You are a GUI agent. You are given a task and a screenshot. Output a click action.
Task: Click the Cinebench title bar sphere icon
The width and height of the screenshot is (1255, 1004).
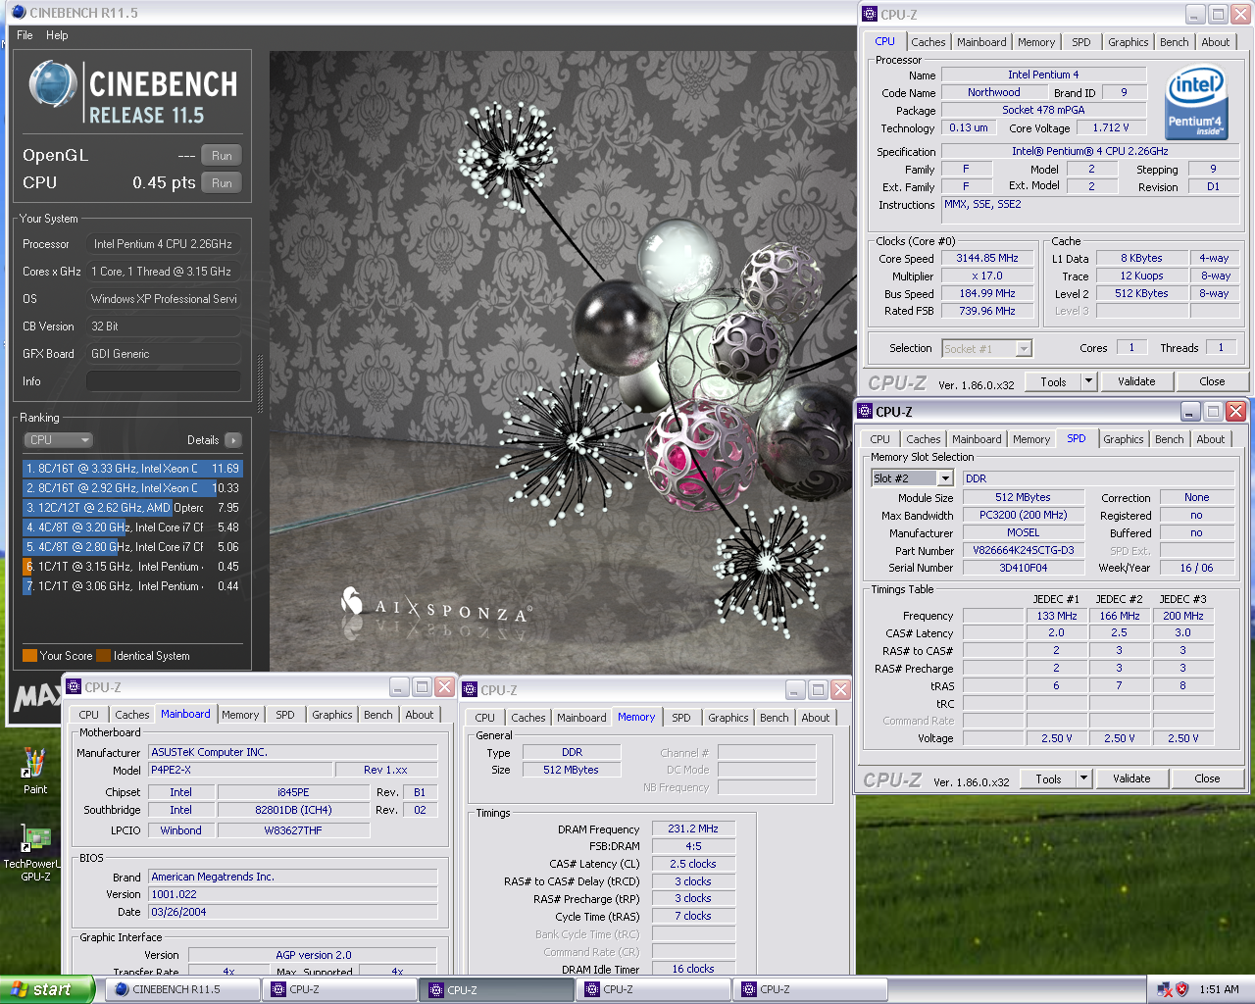pos(19,13)
